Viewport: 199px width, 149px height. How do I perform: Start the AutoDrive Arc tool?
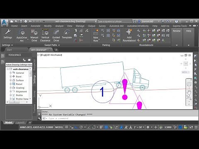coord(22,35)
